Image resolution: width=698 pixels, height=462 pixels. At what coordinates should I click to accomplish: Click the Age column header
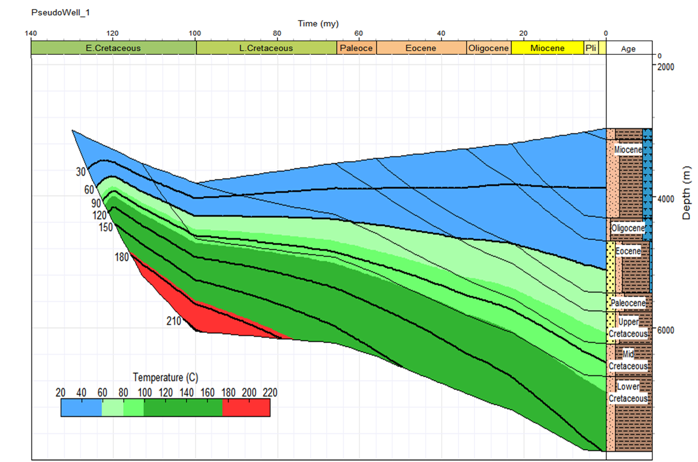(x=628, y=49)
